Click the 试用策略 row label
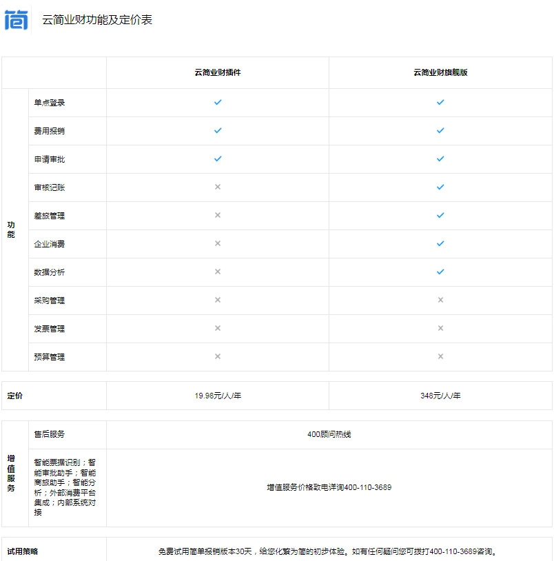The height and width of the screenshot is (561, 554). click(x=23, y=551)
